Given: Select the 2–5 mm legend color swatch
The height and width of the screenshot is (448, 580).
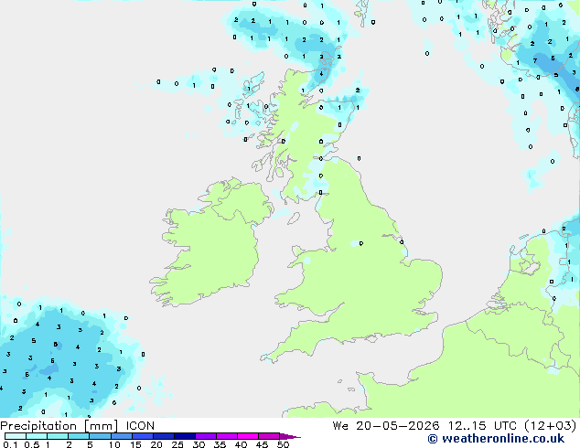Looking at the screenshot, I should point(79,436).
